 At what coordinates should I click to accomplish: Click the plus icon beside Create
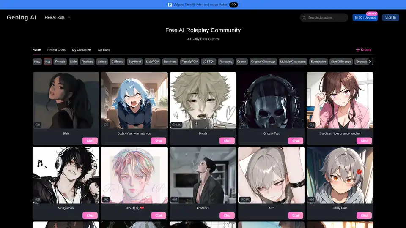coord(358,50)
